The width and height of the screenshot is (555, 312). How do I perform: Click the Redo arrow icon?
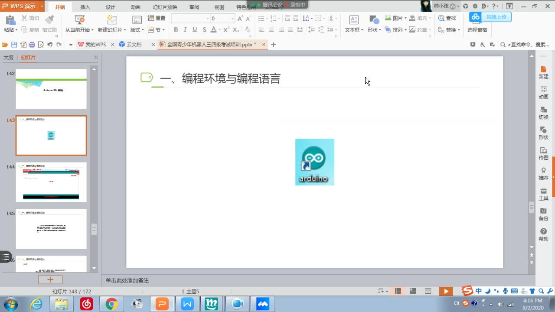click(x=59, y=45)
